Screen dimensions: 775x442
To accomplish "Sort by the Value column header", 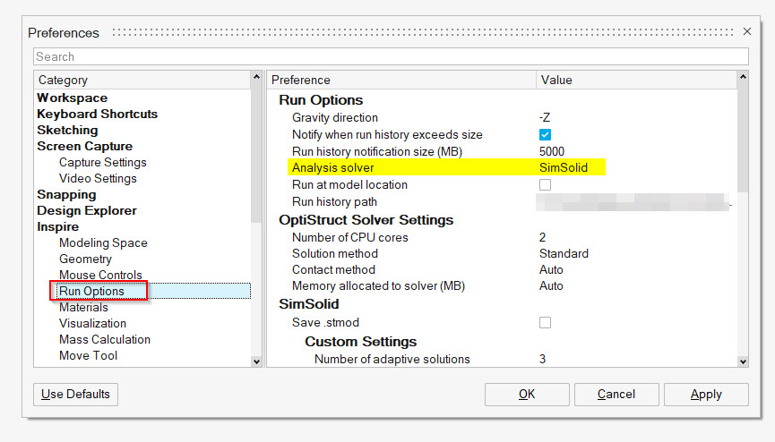I will tap(635, 80).
